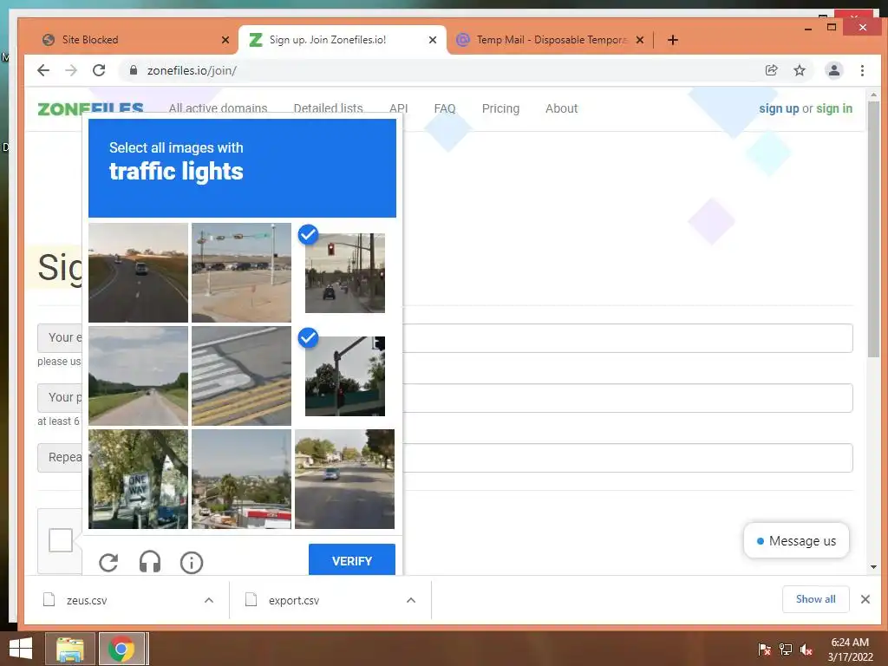Screen dimensions: 888x666
Task: Select the hillside town with palm tile
Action: point(241,479)
